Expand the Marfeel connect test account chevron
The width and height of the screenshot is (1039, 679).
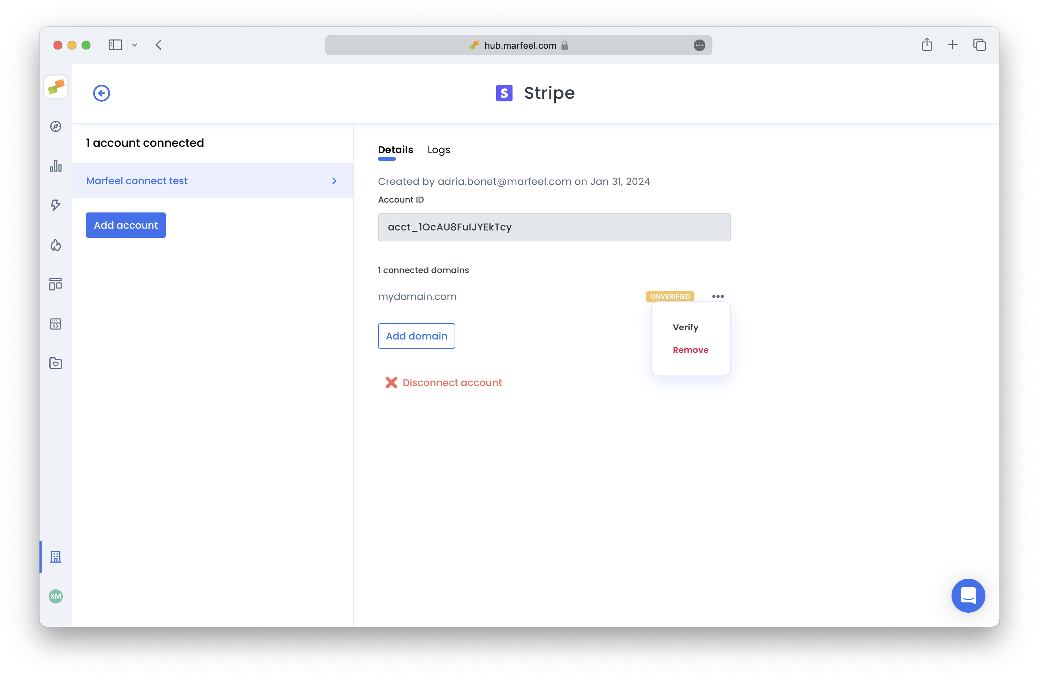[334, 180]
